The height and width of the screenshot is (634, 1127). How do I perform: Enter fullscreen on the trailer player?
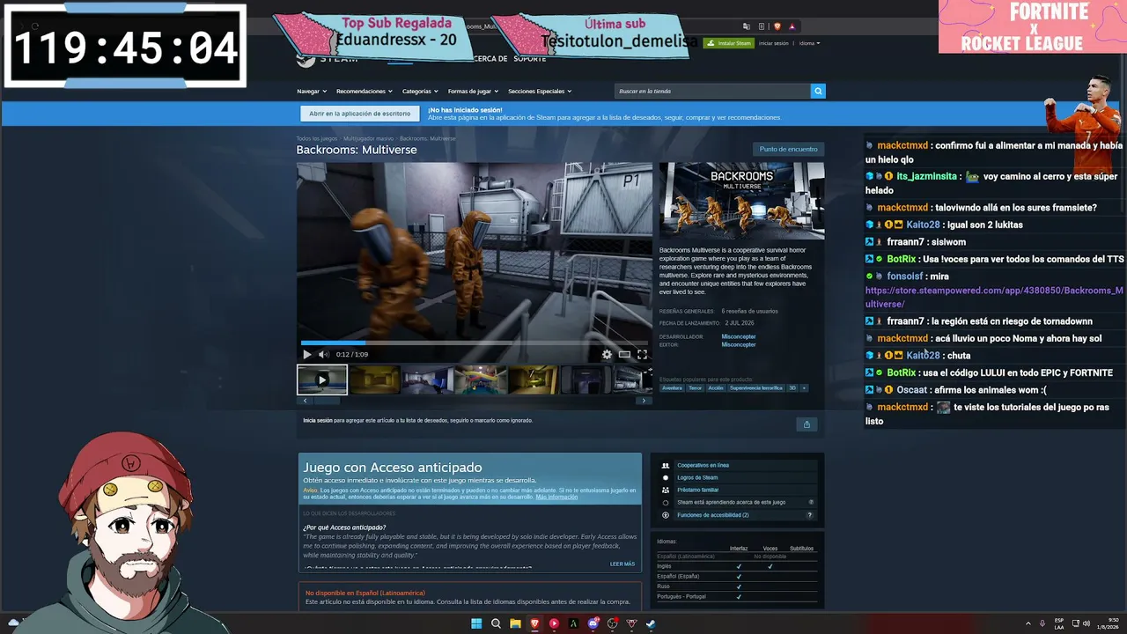[x=642, y=354]
